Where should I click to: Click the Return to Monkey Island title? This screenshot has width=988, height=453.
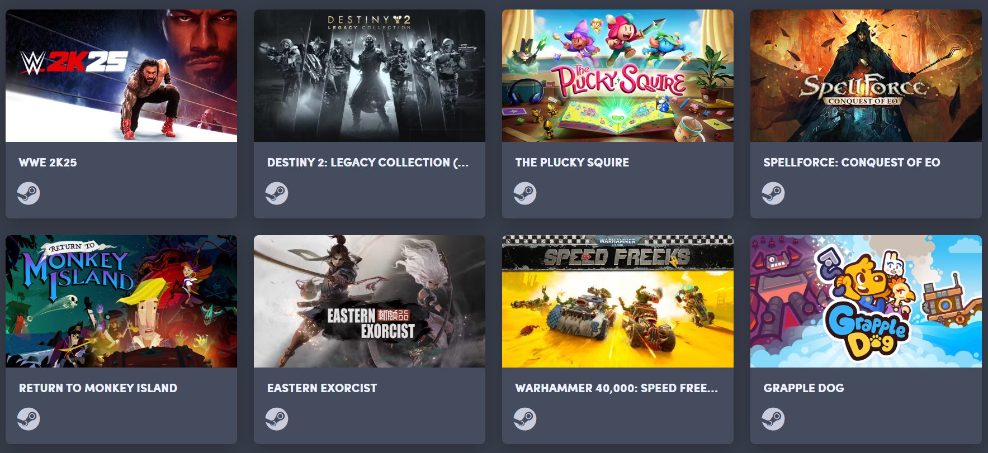(98, 388)
